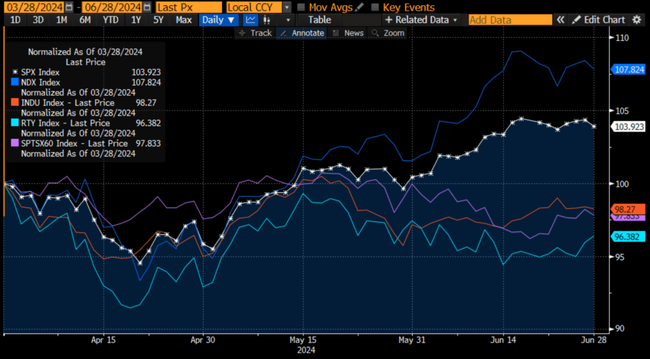
Task: Click the Mov Avgs pencil edit icon
Action: pyautogui.click(x=357, y=7)
